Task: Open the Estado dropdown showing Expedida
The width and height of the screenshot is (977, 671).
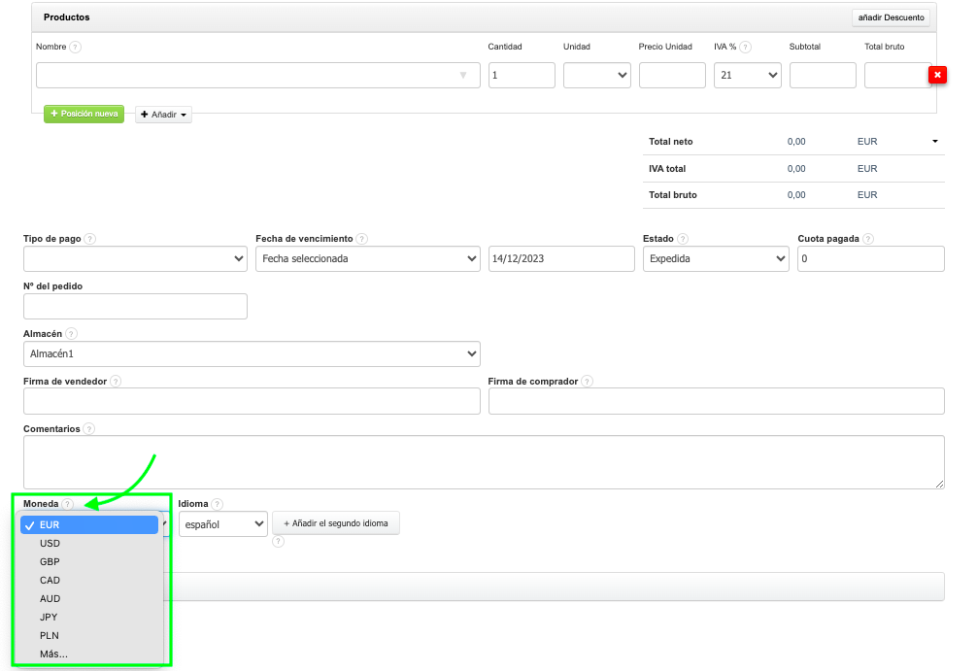Action: (716, 258)
